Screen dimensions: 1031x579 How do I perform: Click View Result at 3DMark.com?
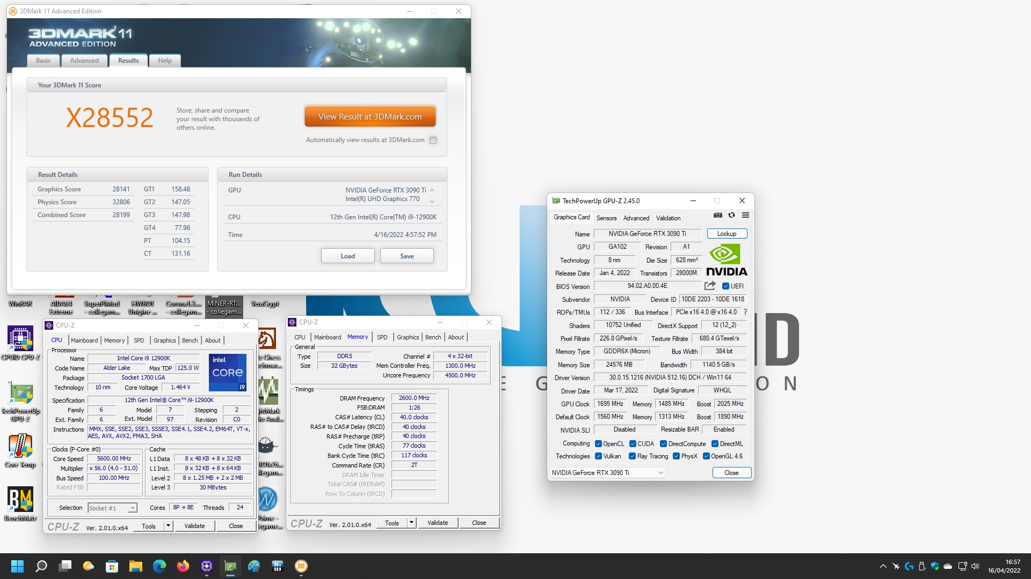370,117
